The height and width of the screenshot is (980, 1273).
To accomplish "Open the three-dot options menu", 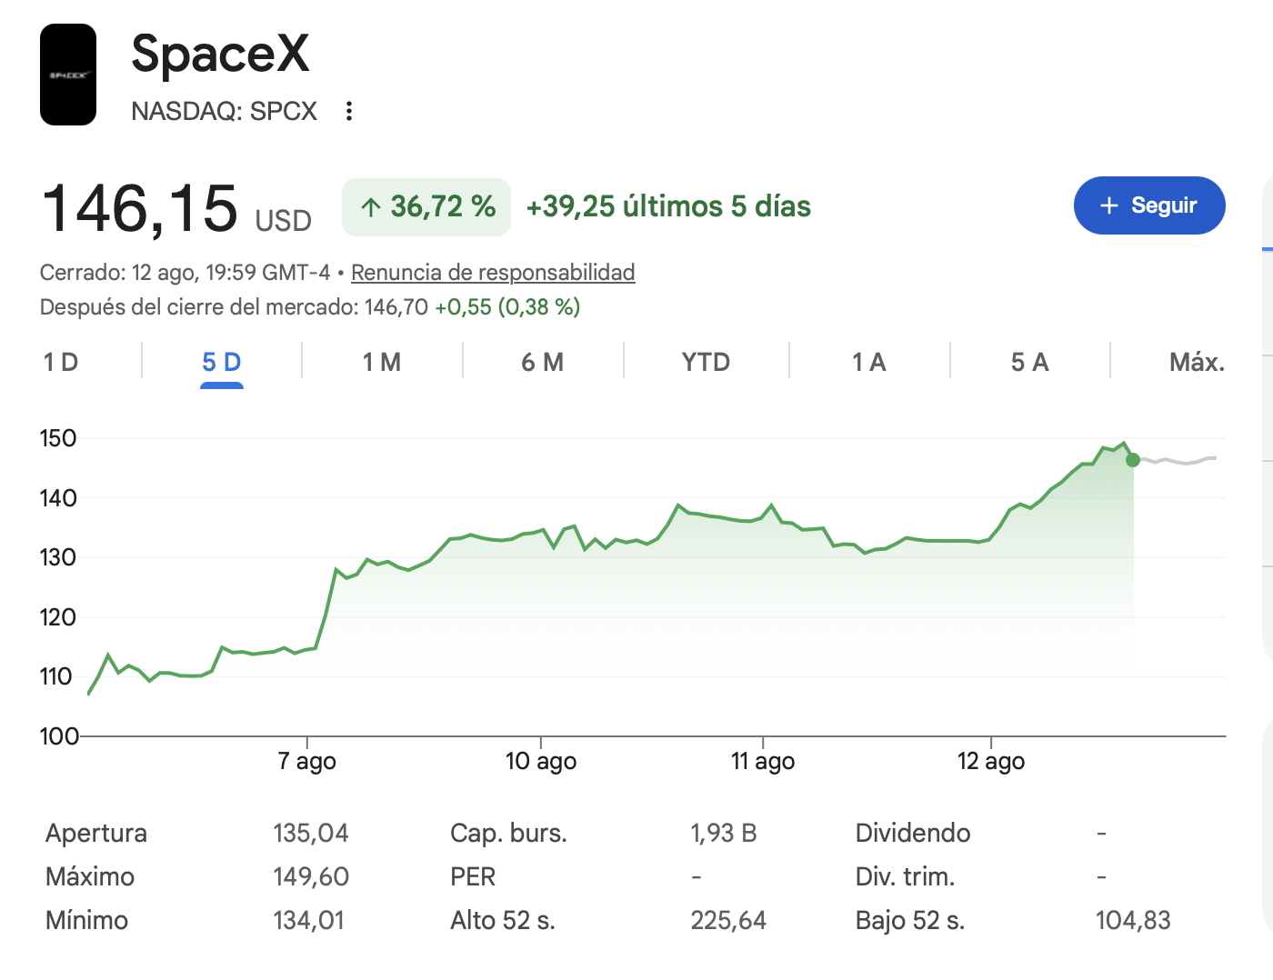I will (x=349, y=111).
